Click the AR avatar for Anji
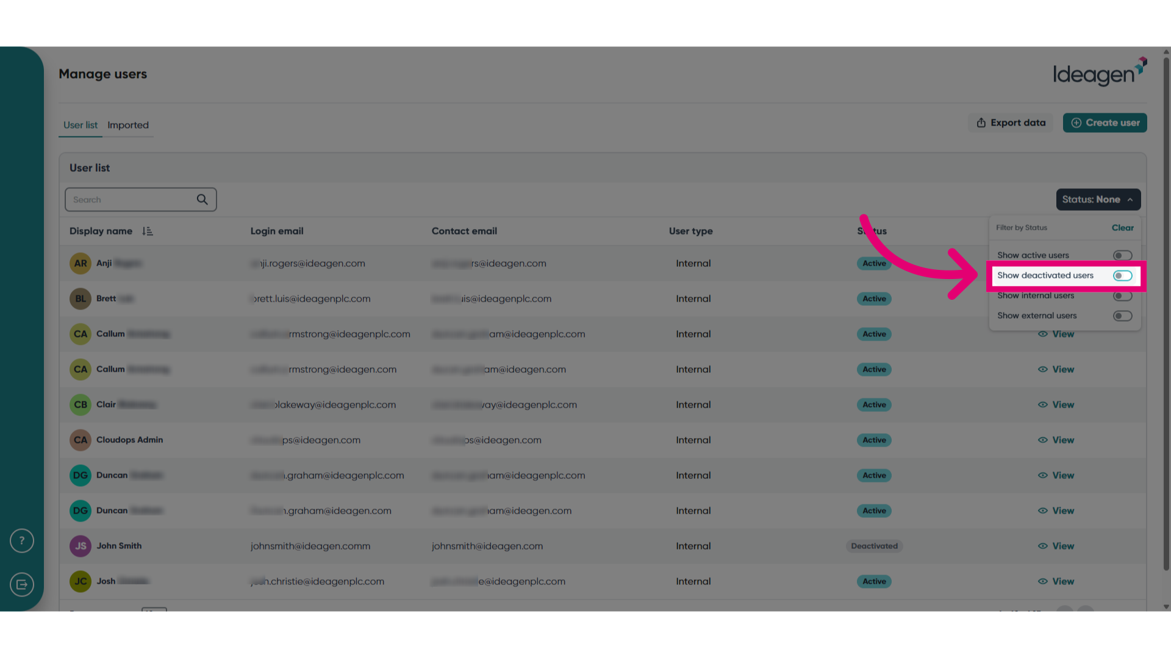The height and width of the screenshot is (658, 1171). click(x=81, y=263)
